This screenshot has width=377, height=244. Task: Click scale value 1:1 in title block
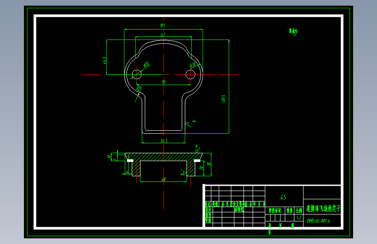299,218
